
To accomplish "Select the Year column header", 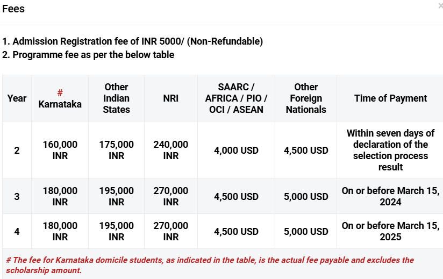I will (x=17, y=98).
